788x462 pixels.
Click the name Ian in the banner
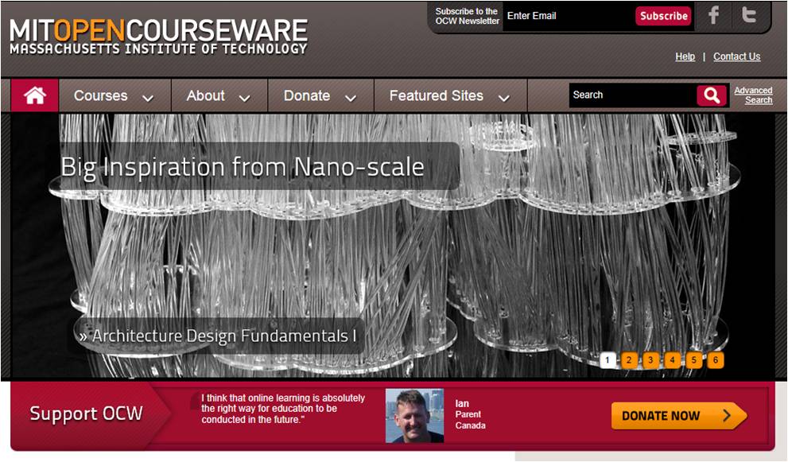coord(462,403)
